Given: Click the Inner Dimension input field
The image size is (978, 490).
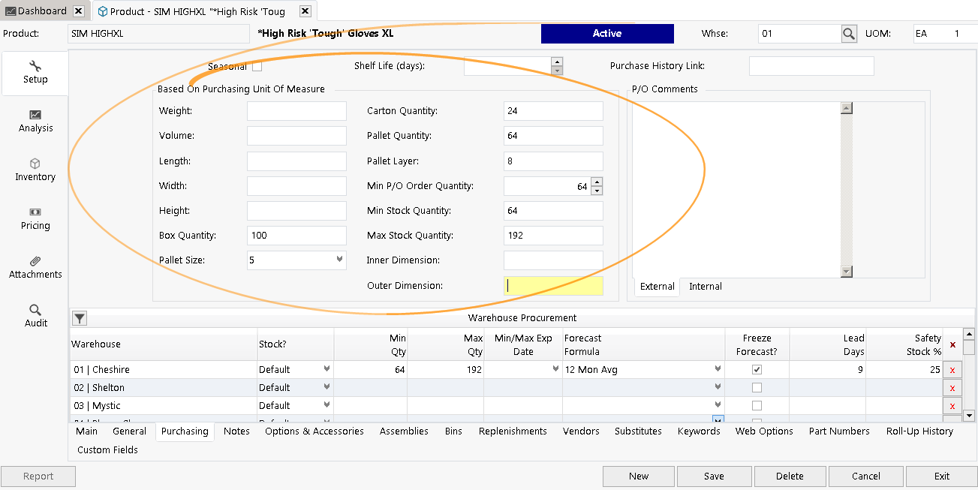Looking at the screenshot, I should [x=553, y=260].
